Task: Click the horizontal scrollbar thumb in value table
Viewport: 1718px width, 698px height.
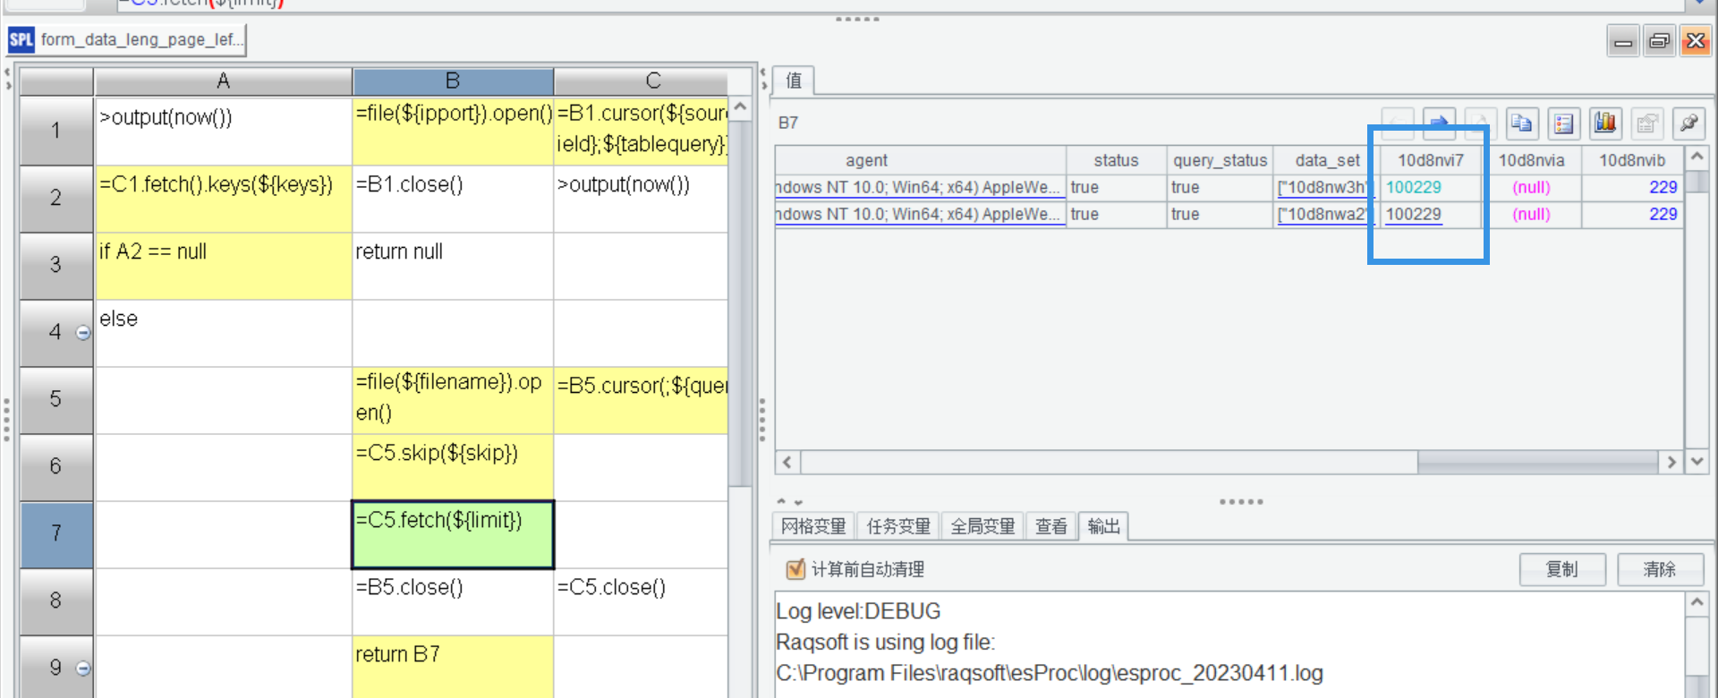Action: point(1536,462)
